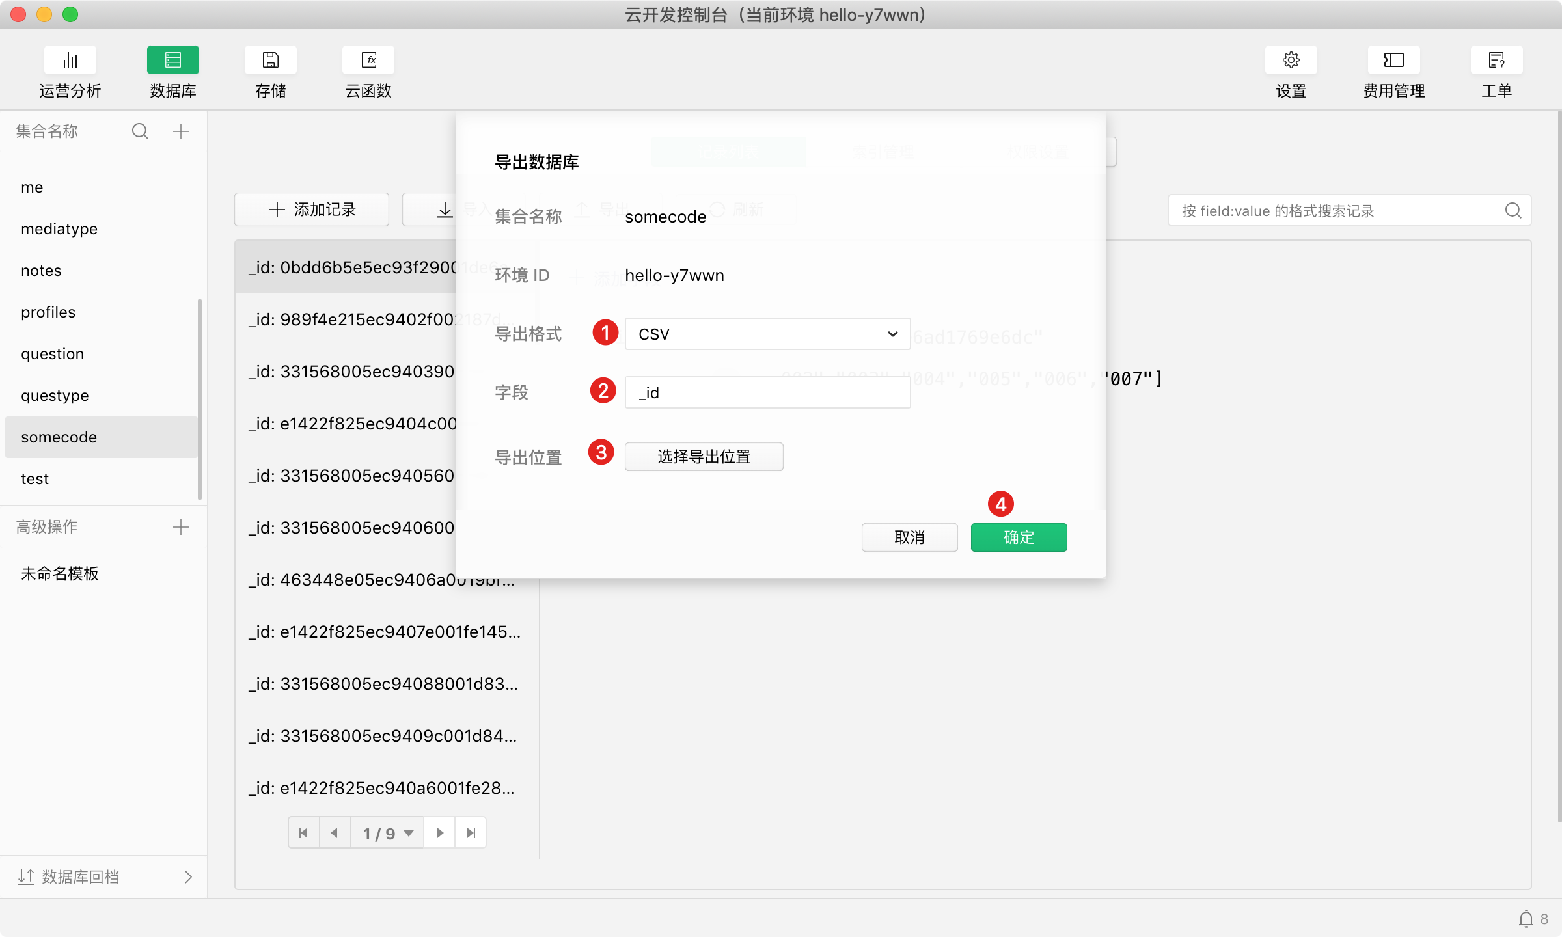Select the profiles collection
The image size is (1562, 937).
[x=48, y=312]
